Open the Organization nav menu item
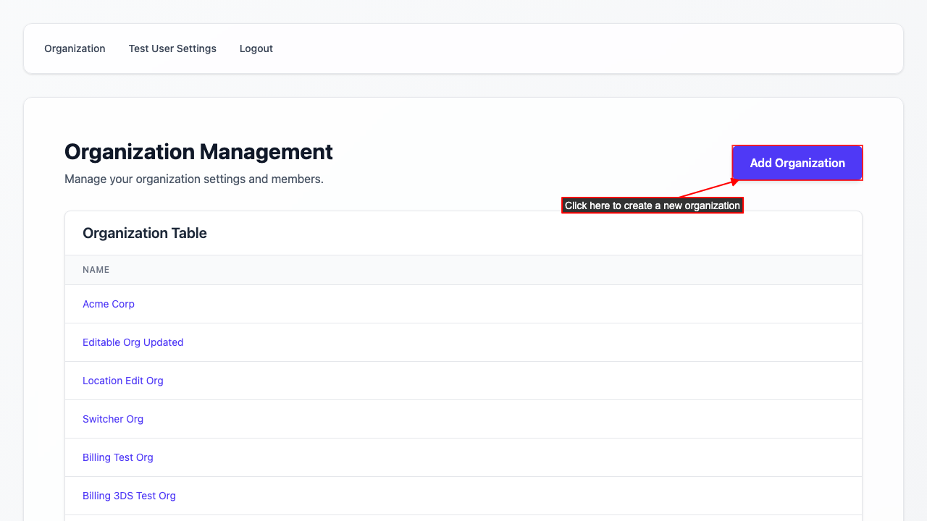927x521 pixels. coord(75,48)
